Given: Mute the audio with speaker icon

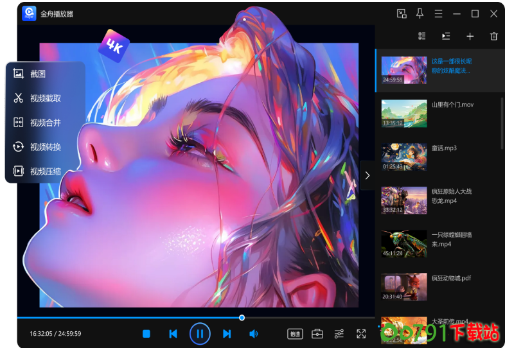Looking at the screenshot, I should coord(254,334).
